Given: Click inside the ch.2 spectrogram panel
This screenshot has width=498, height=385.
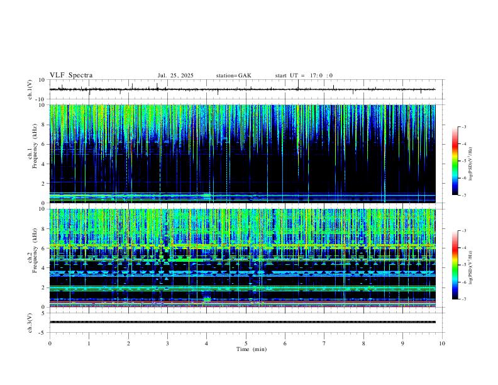Looking at the screenshot, I should pos(242,258).
